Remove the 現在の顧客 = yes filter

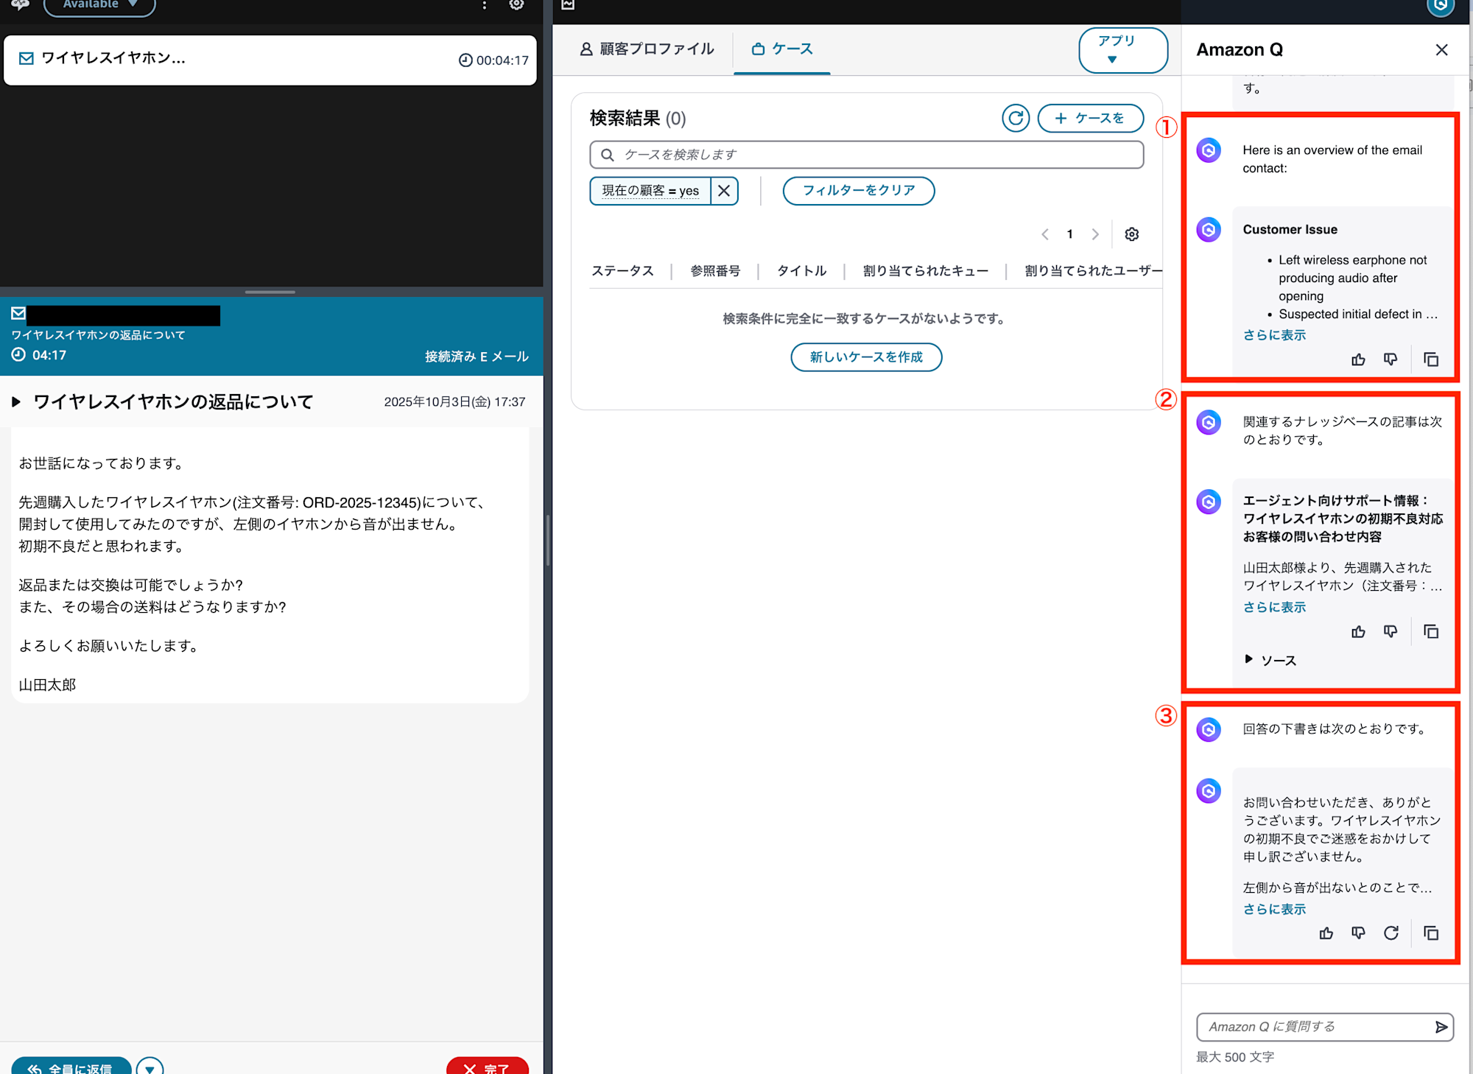724,191
